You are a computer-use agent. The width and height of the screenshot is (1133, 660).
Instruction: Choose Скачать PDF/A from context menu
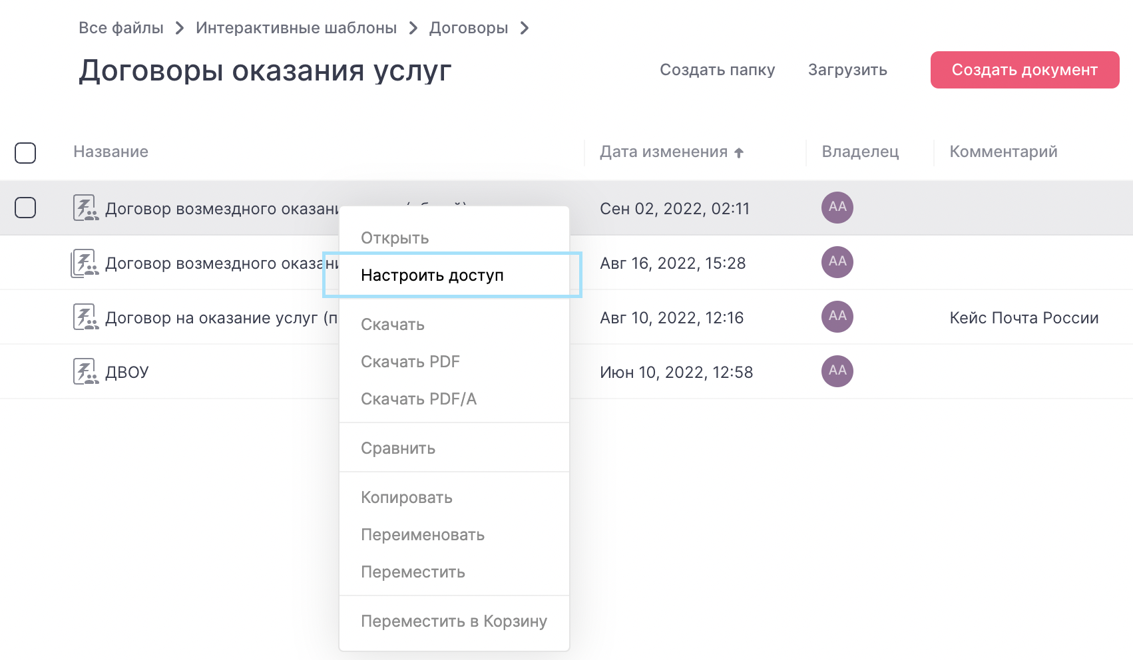418,399
